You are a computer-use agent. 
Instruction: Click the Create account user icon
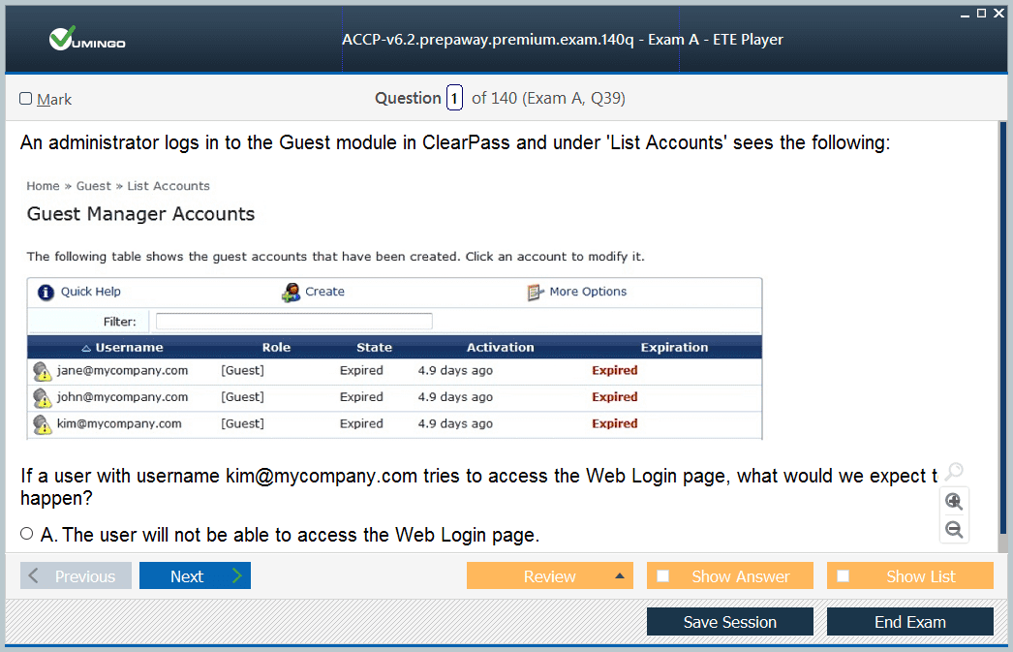pos(291,293)
